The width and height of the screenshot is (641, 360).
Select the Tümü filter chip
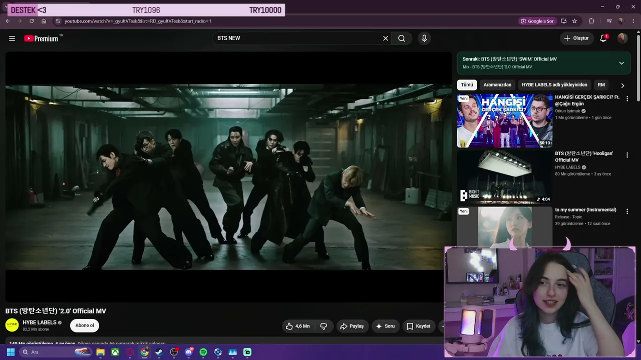[467, 85]
